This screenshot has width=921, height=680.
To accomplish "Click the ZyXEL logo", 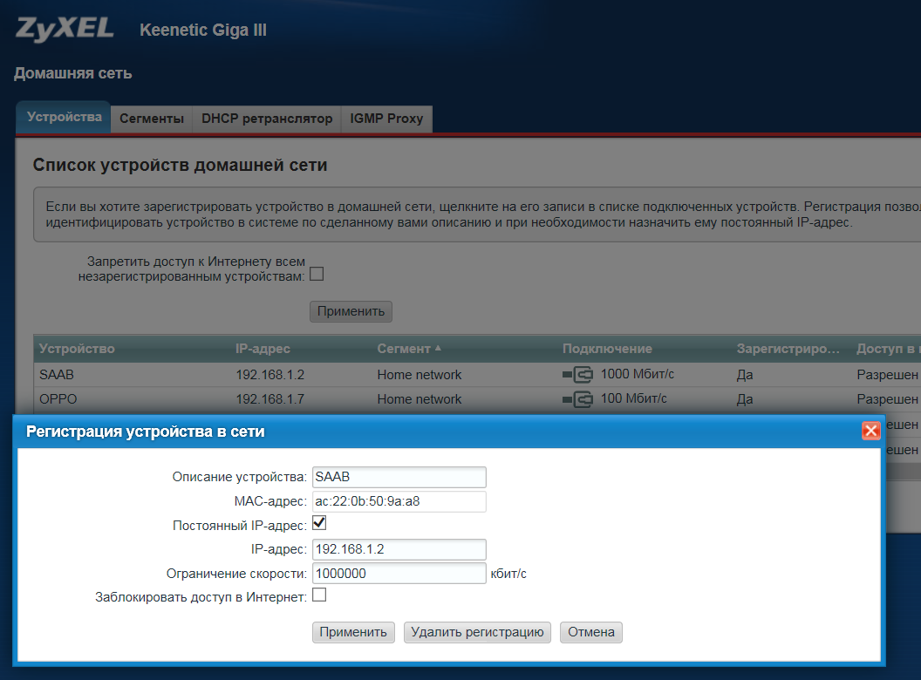I will (65, 30).
